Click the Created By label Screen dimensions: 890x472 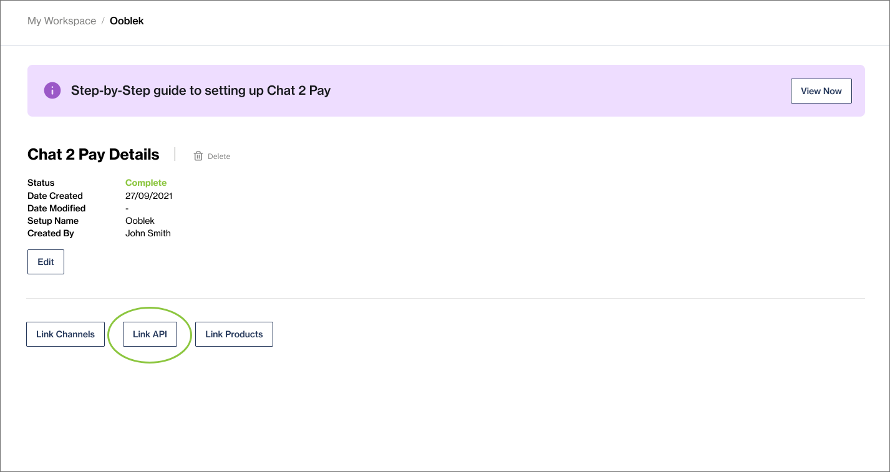(51, 233)
